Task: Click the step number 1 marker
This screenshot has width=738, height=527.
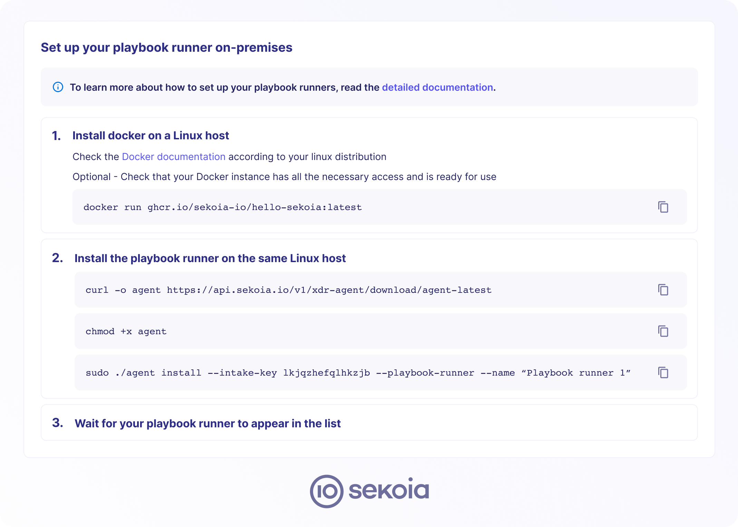Action: (56, 136)
